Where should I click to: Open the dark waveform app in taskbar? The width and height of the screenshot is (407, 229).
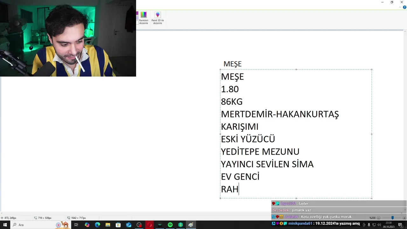pos(160,225)
